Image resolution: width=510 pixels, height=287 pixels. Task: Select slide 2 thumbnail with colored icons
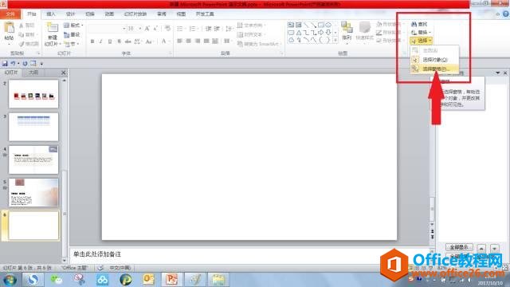(x=33, y=94)
